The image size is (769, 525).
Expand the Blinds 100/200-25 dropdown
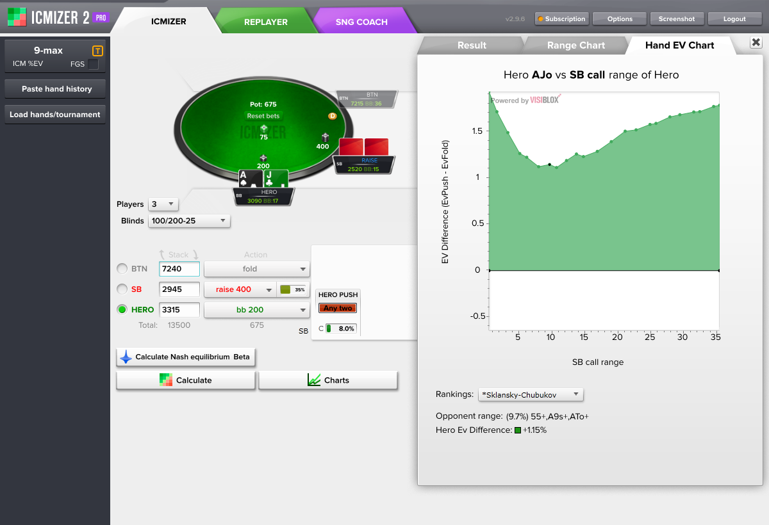[188, 221]
